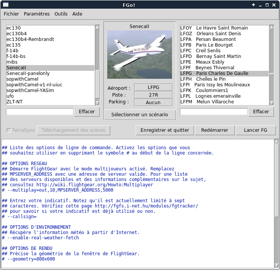Select sopwithCamel in aircraft list
Viewport: 280px width, 270px height.
coord(50,79)
